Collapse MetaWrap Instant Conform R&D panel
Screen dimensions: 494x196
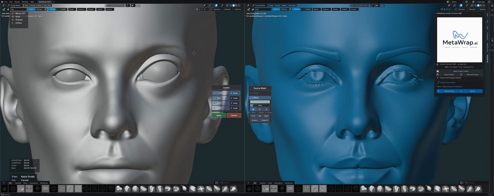(x=436, y=13)
